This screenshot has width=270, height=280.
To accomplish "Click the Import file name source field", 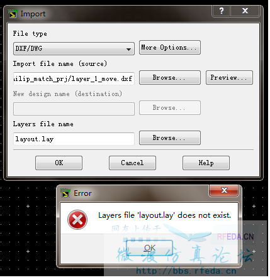I will [x=74, y=80].
